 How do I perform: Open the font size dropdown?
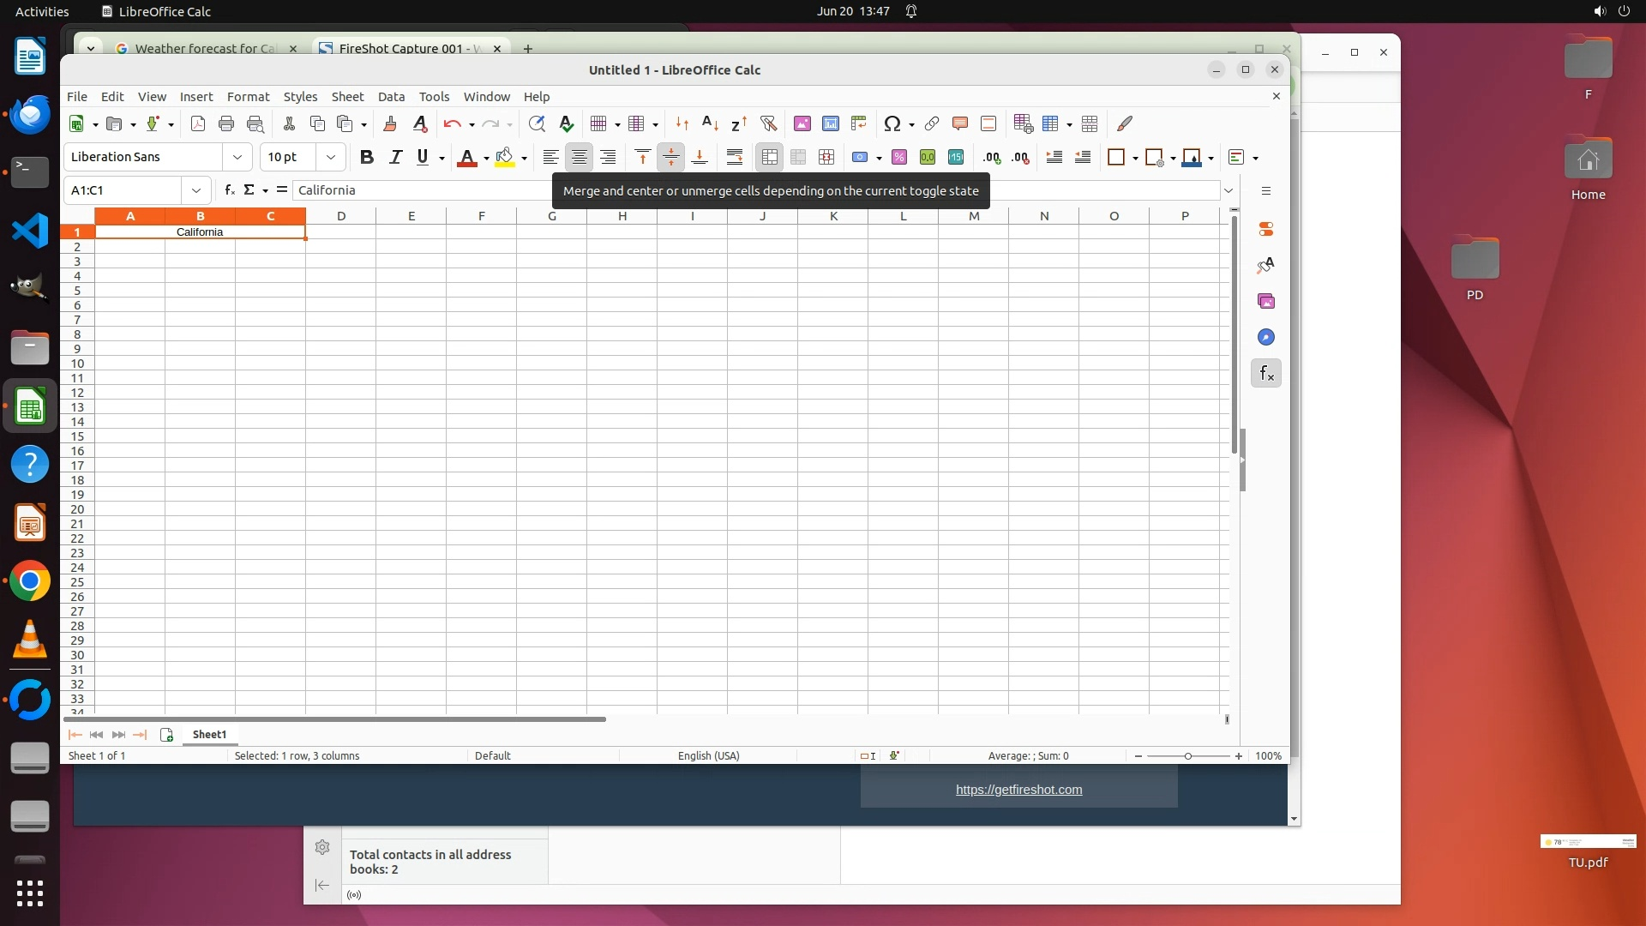(x=331, y=157)
